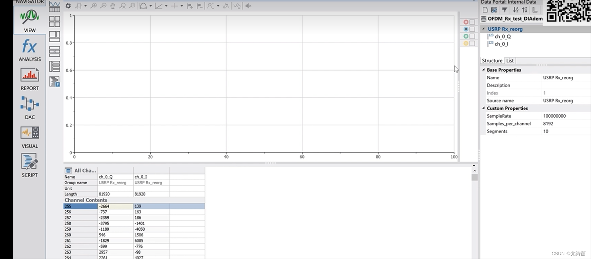Click the L-shaped icon in Data Portal toolbar
Image resolution: width=591 pixels, height=259 pixels.
tap(535, 10)
